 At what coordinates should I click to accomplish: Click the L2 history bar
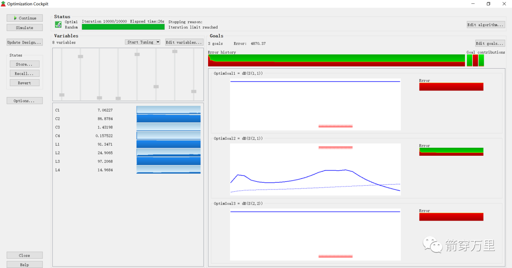pyautogui.click(x=168, y=152)
